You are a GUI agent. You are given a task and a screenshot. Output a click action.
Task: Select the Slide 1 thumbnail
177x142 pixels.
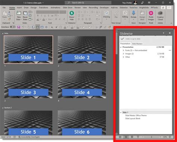point(28,50)
